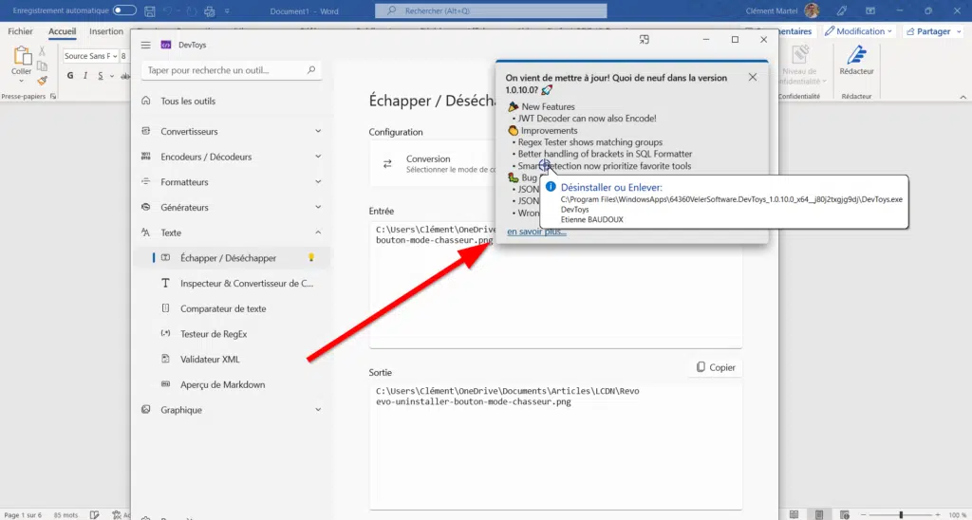Click the Testeur de RegEx icon
The width and height of the screenshot is (972, 520).
click(165, 333)
